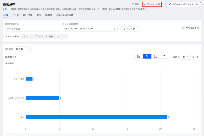This screenshot has width=204, height=136.
Task: Open the 表示前 30 count dropdown
Action: [x=186, y=57]
